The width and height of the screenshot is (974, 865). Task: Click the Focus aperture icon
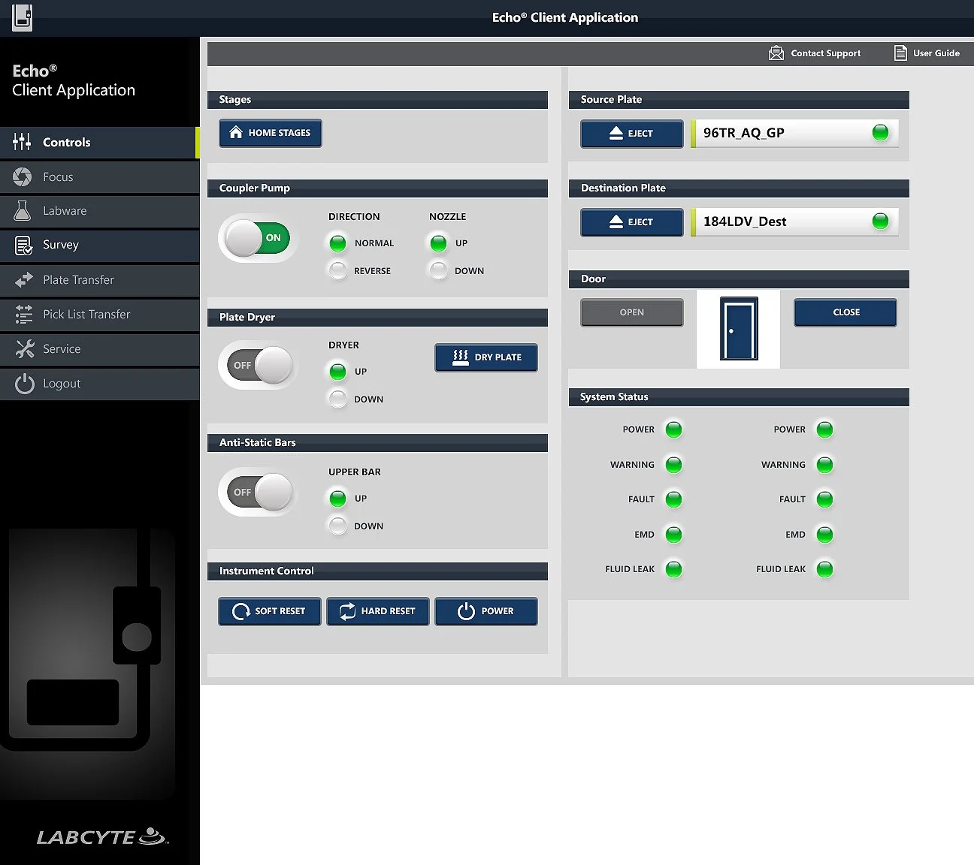[x=23, y=176]
